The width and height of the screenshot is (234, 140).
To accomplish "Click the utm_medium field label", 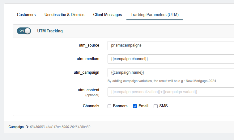I will click(x=88, y=59).
